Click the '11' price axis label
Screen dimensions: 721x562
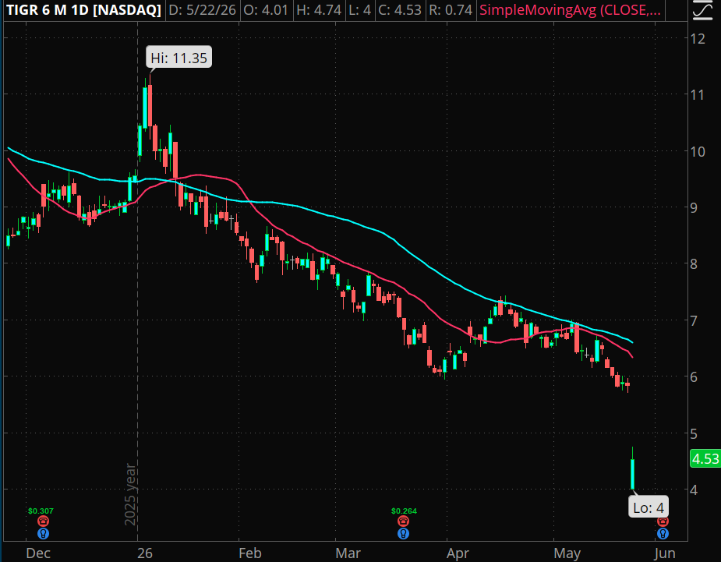click(698, 95)
